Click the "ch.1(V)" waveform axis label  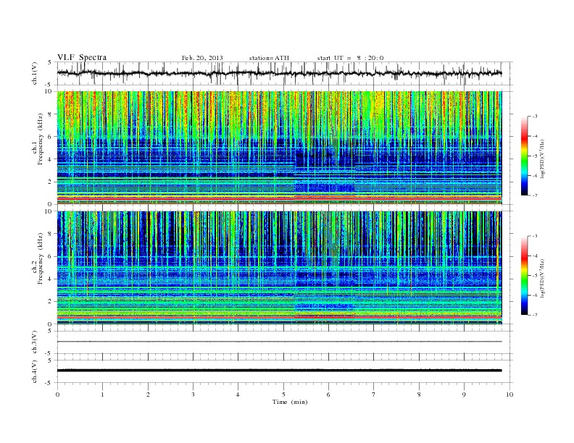tap(35, 73)
